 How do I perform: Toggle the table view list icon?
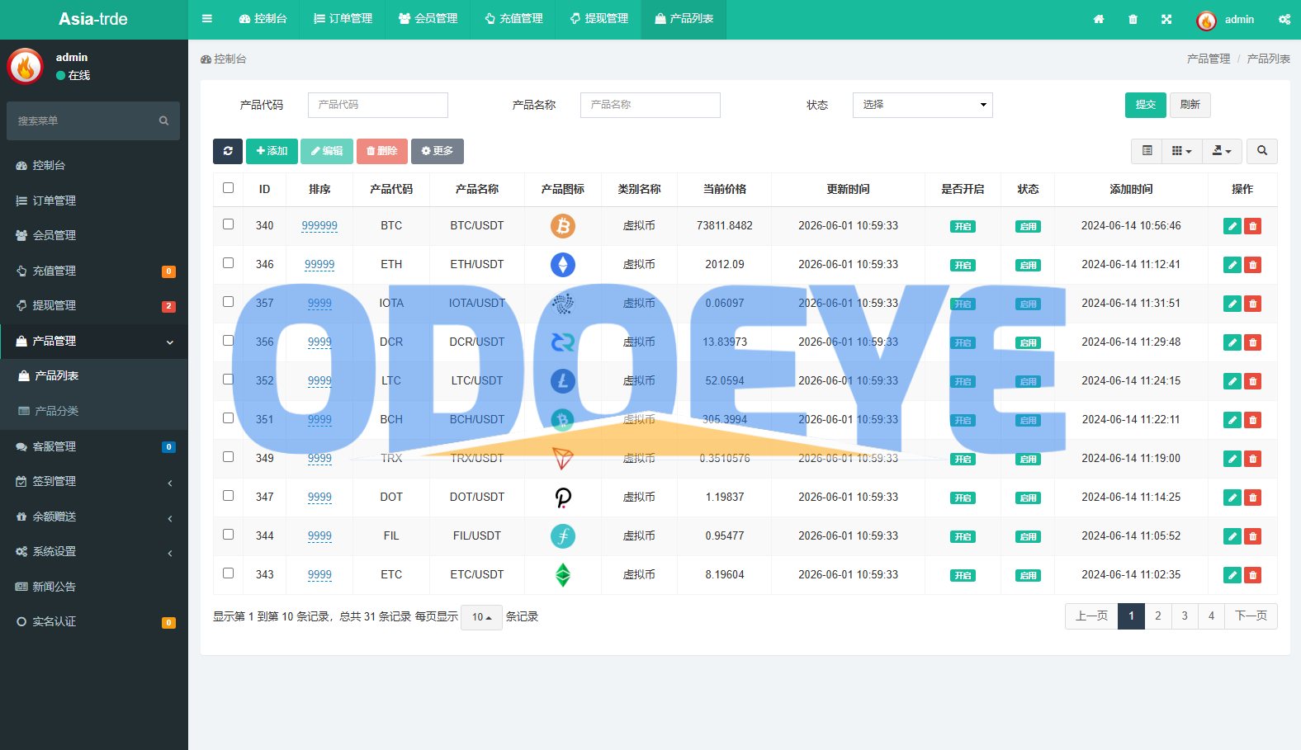point(1147,151)
